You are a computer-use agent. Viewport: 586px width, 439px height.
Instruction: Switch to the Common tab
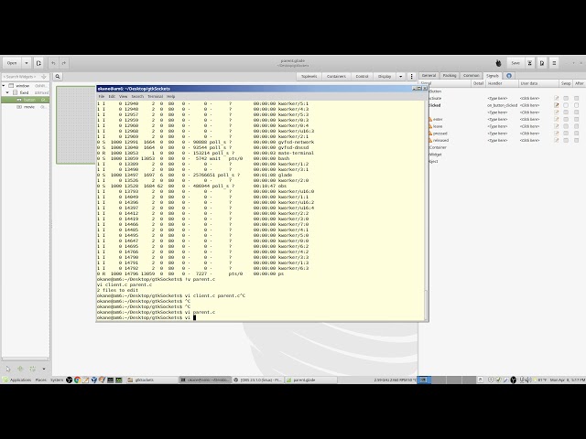pos(472,75)
